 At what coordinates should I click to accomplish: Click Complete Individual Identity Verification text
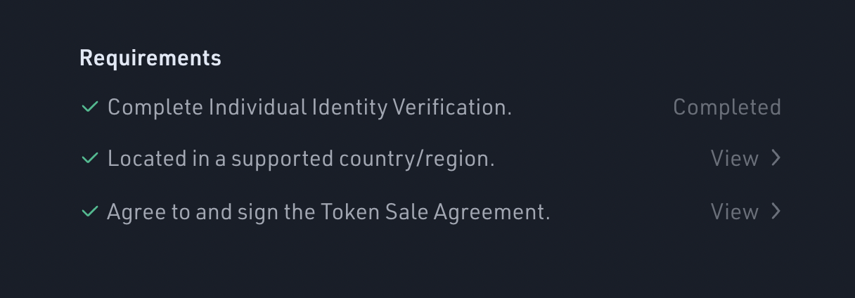pyautogui.click(x=309, y=108)
